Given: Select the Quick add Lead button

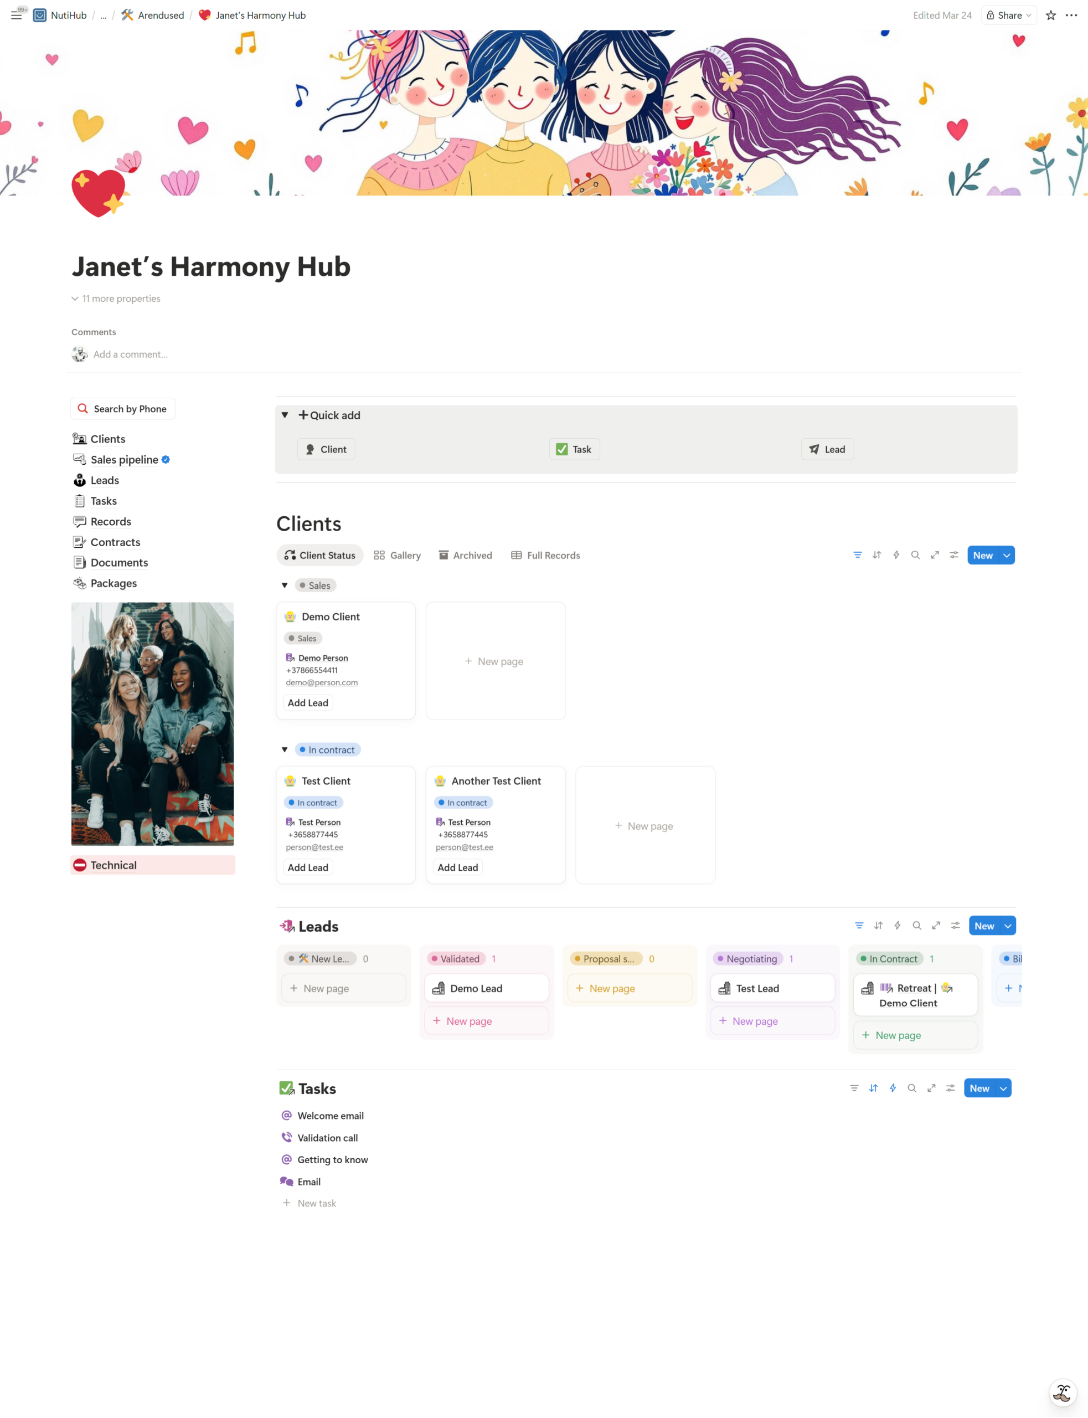Looking at the screenshot, I should point(827,449).
